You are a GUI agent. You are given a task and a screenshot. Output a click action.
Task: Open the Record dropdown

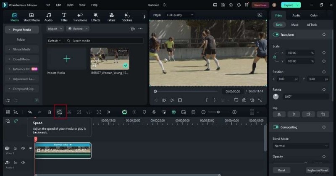pos(78,29)
